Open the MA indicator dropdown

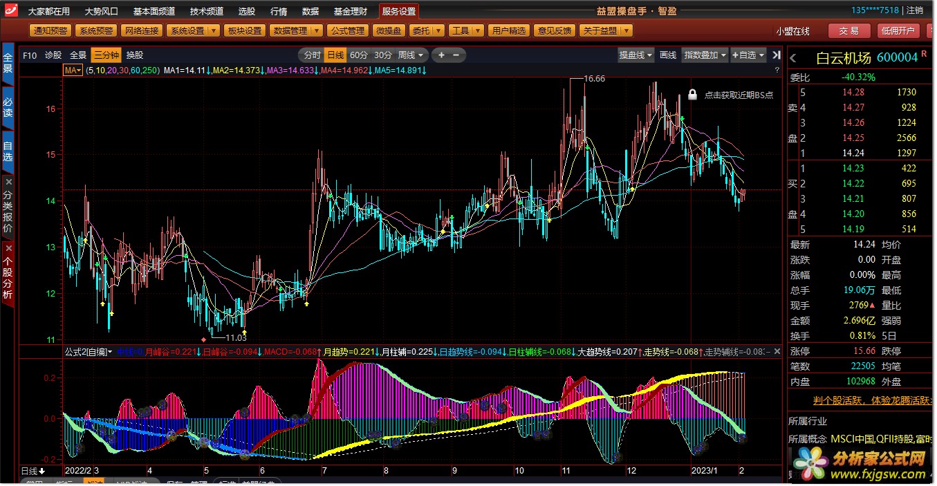coord(73,71)
